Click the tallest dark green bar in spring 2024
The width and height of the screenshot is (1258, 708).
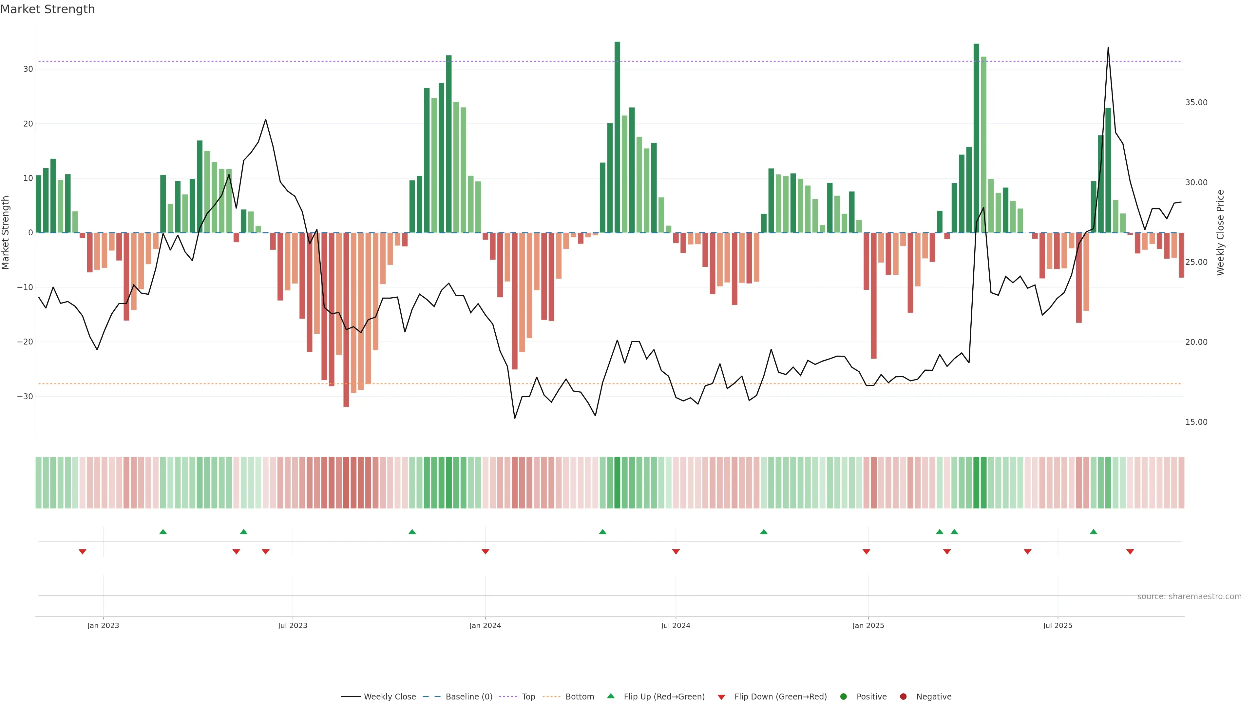coord(617,137)
